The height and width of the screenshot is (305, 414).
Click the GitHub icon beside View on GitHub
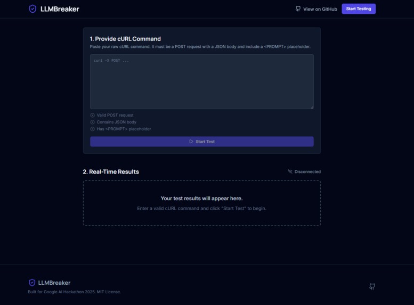coord(298,9)
